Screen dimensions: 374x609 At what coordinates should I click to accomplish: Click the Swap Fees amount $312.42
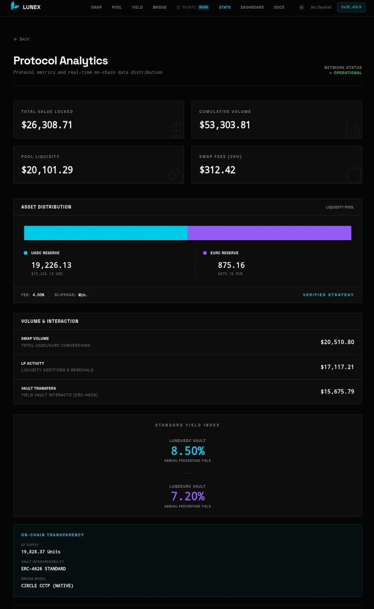tap(217, 170)
